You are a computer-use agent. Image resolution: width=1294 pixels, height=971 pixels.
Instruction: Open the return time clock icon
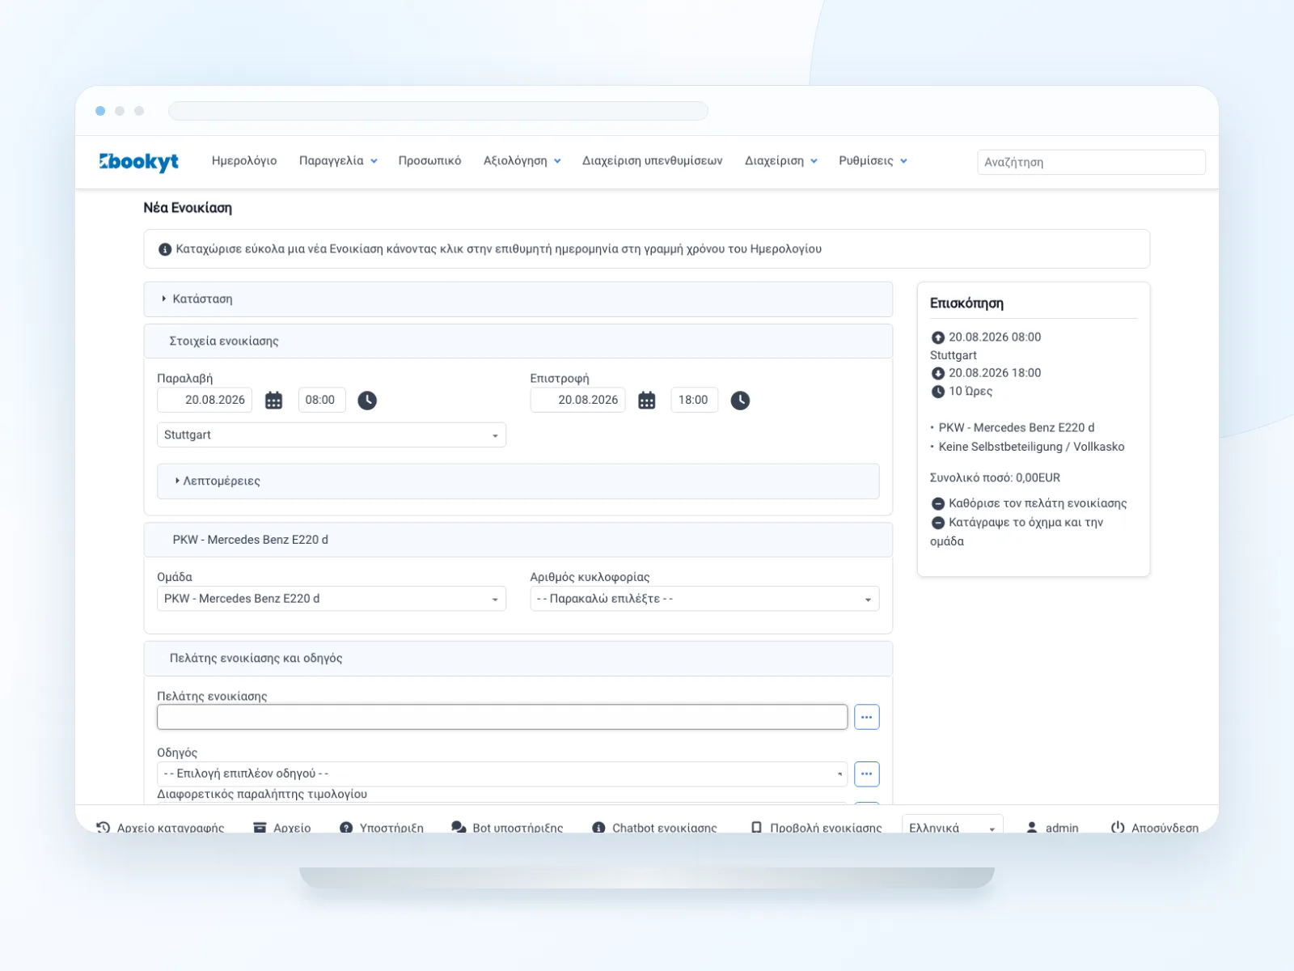coord(740,401)
